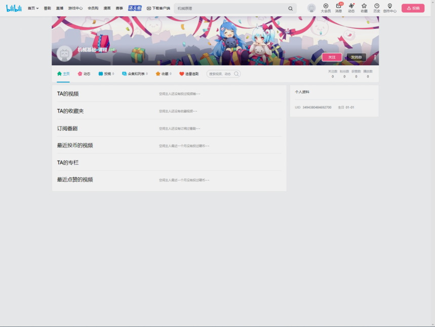Click the 关注数 count

(333, 74)
